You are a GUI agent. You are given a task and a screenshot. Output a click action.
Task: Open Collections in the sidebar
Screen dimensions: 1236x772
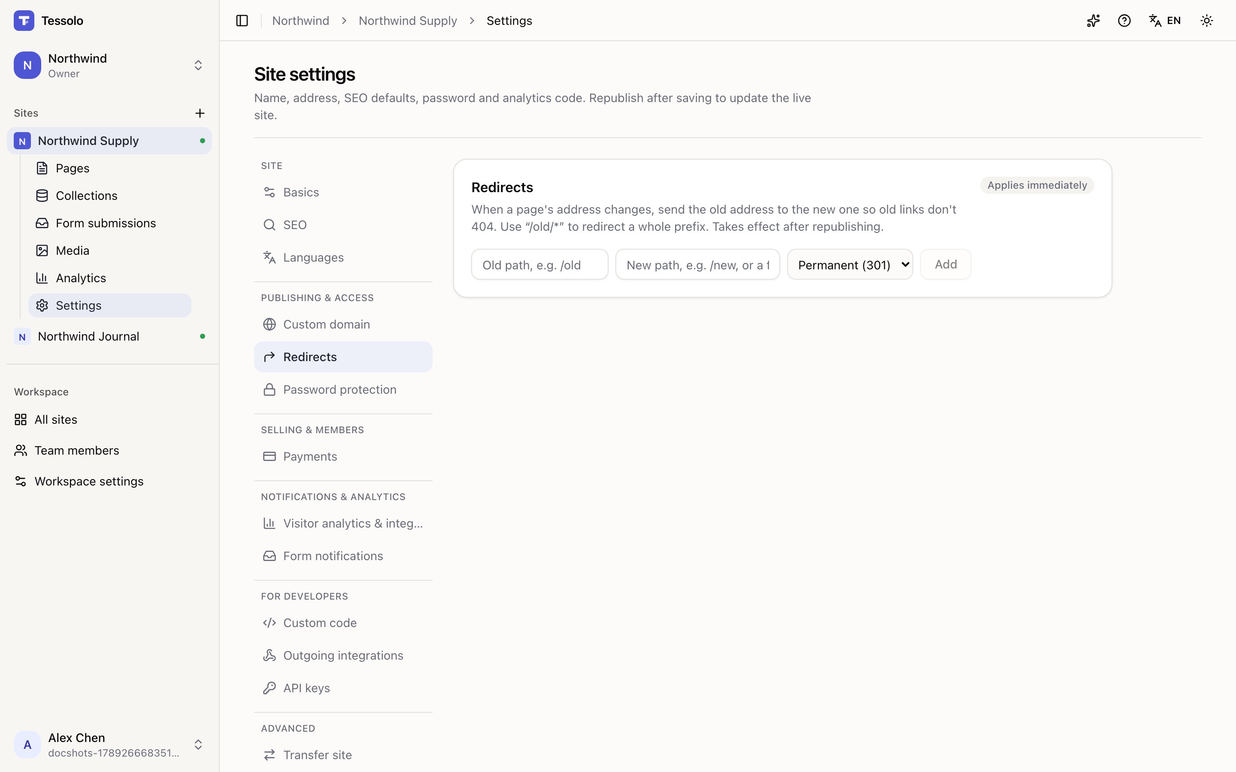point(110,196)
